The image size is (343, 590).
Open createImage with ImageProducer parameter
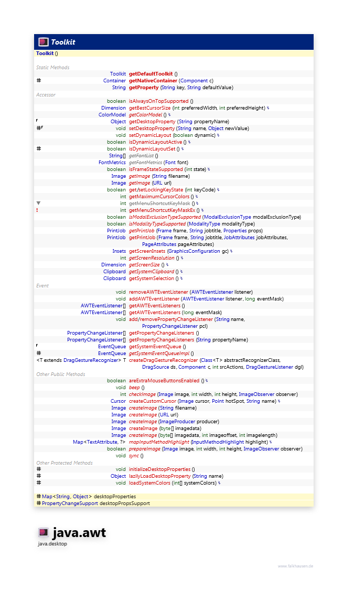click(x=142, y=422)
